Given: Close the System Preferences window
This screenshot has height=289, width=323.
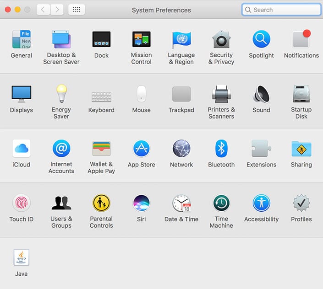Looking at the screenshot, I should pyautogui.click(x=8, y=10).
